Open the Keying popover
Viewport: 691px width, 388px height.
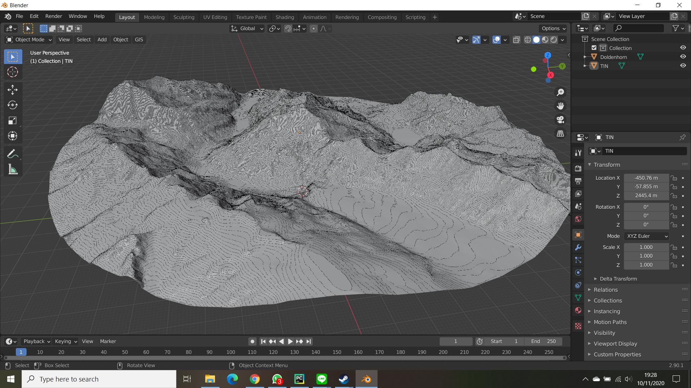[x=66, y=341]
